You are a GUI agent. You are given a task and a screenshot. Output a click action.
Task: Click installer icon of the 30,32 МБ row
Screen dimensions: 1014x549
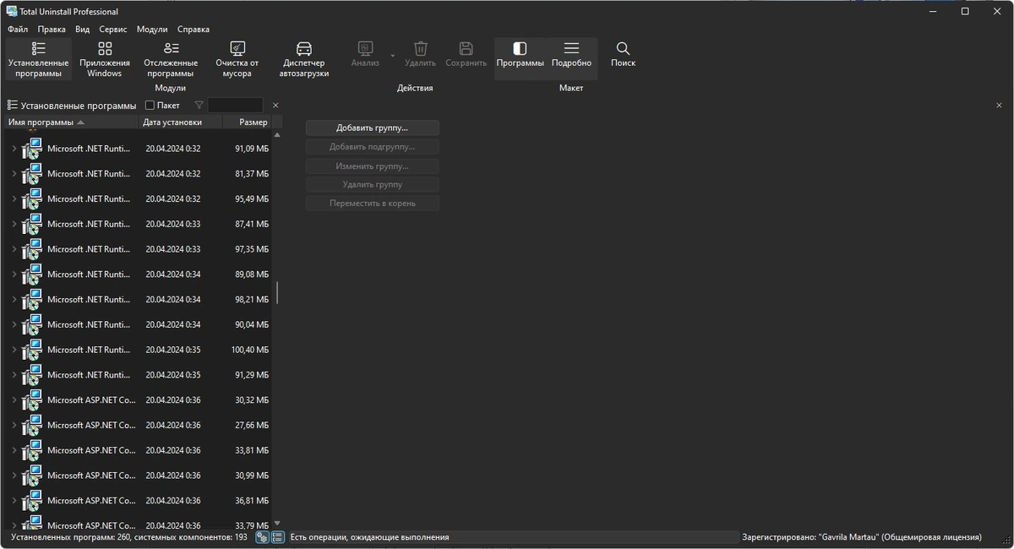32,400
